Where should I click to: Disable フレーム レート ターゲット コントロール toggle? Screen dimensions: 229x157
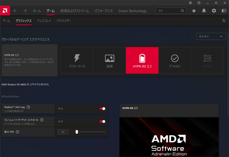(102, 122)
